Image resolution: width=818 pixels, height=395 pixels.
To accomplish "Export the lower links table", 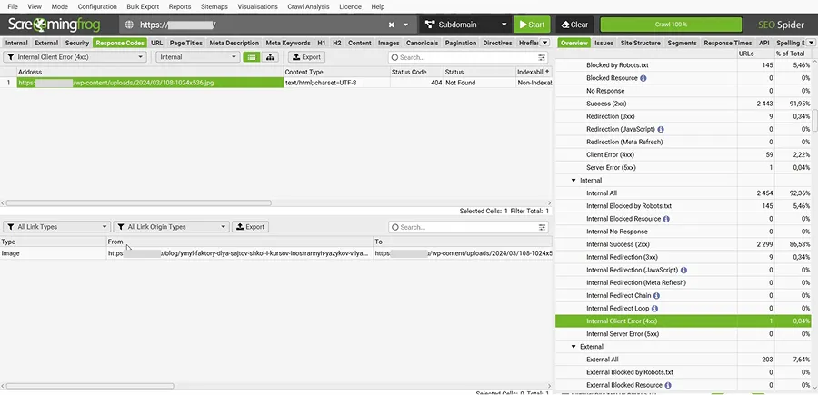I will [x=251, y=227].
